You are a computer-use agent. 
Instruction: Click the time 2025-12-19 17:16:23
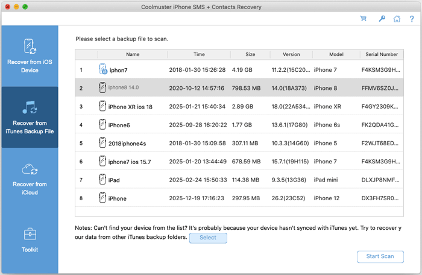click(197, 198)
